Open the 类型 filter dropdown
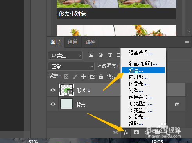Image resolution: width=192 pixels, height=143 pixels. 65,55
